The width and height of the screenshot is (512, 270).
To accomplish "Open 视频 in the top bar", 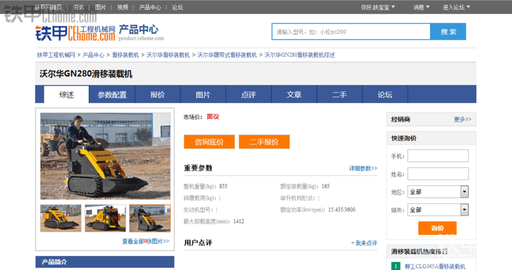I will coord(123,7).
